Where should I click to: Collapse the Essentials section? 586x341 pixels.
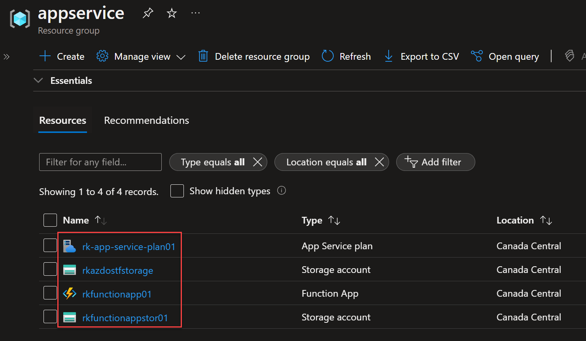pos(39,81)
